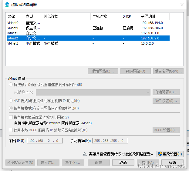
Task: Click the 自动设置(U)... button
Action: click(x=166, y=92)
